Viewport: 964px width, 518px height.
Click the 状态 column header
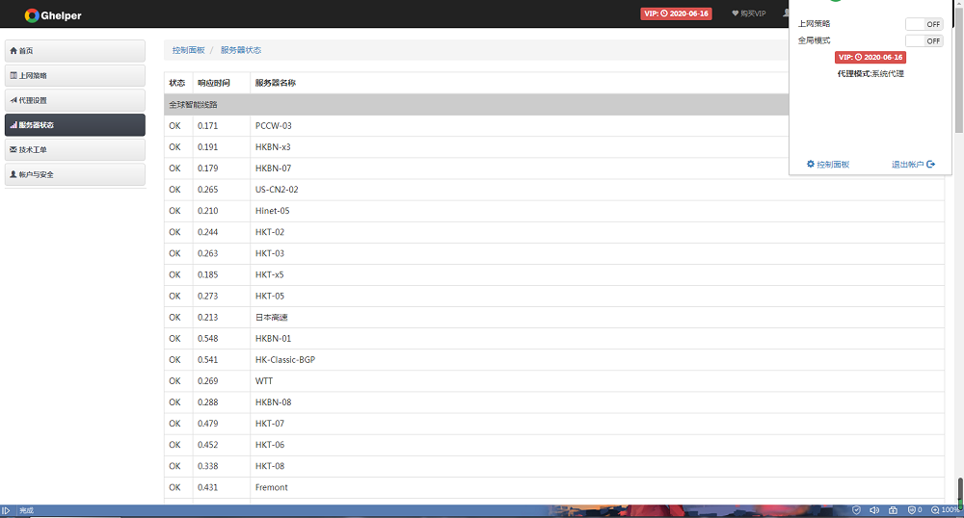pos(177,83)
